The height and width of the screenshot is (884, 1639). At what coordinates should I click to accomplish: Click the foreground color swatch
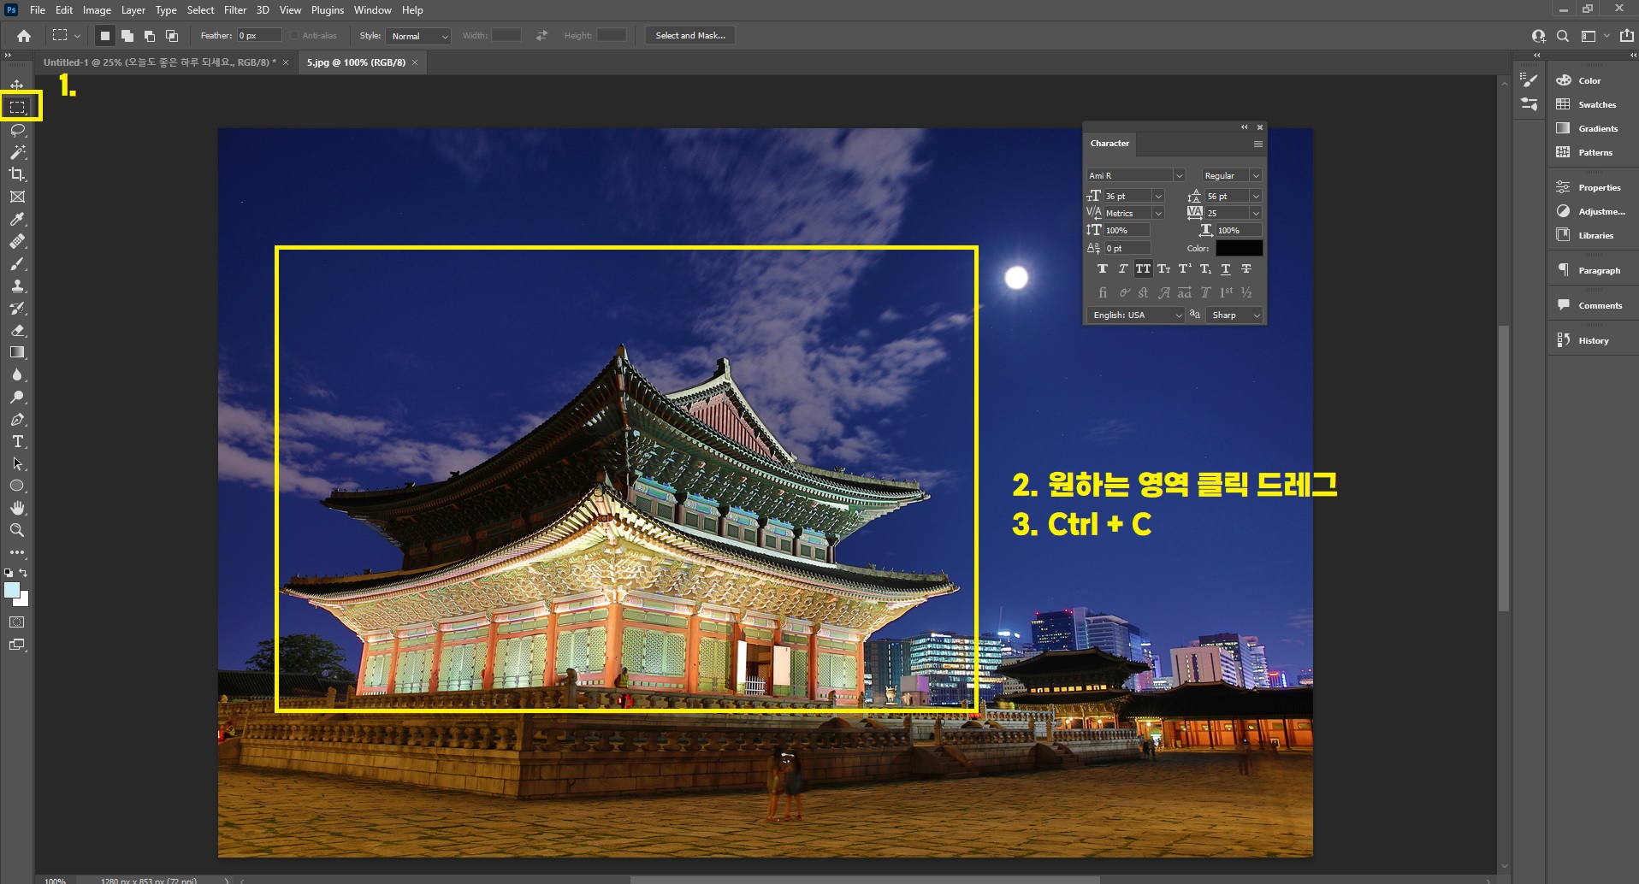click(x=12, y=590)
